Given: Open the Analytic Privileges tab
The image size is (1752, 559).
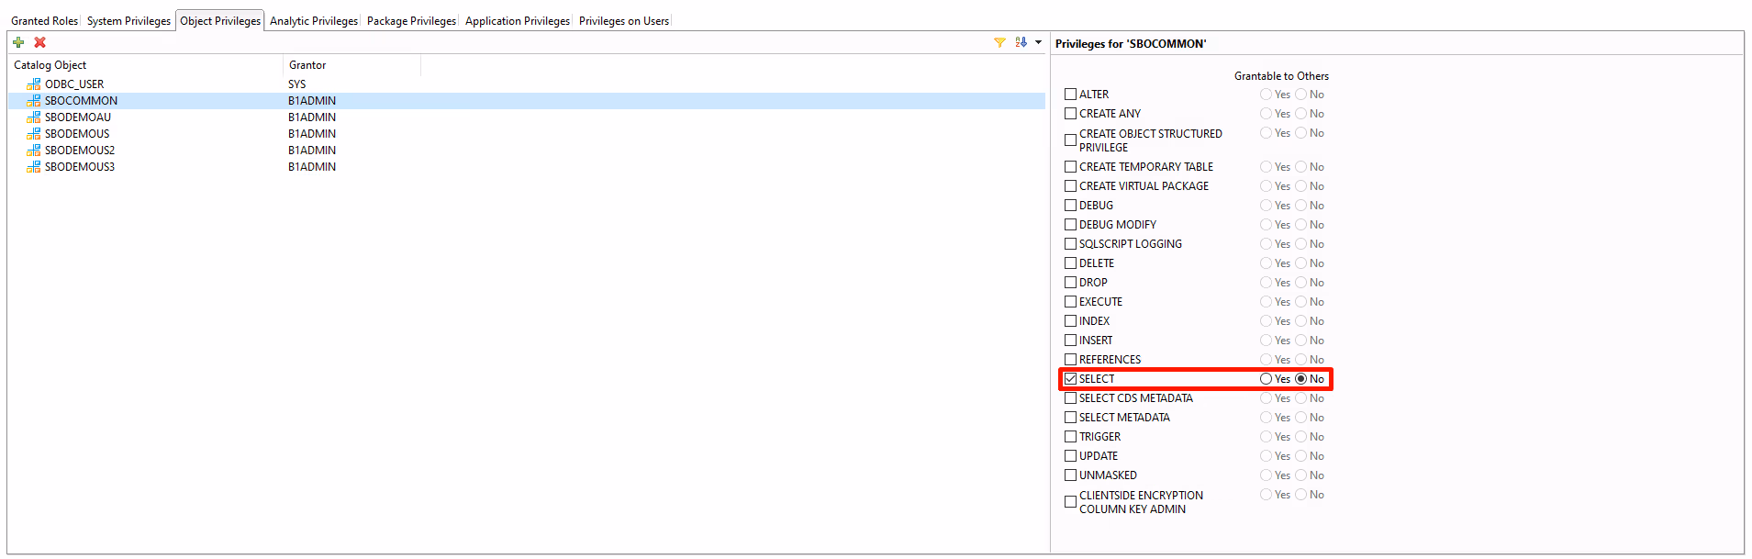Looking at the screenshot, I should pyautogui.click(x=314, y=21).
